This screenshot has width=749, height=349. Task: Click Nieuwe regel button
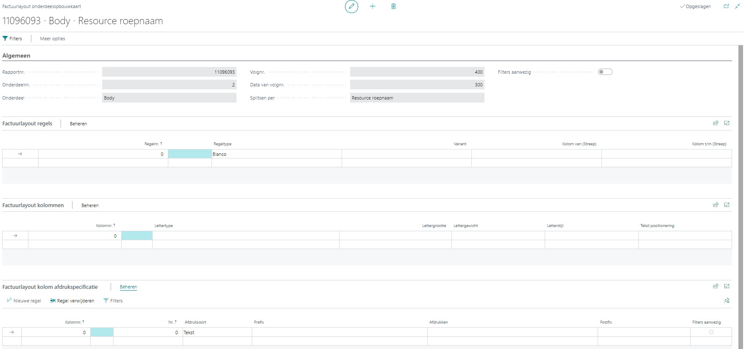(24, 301)
